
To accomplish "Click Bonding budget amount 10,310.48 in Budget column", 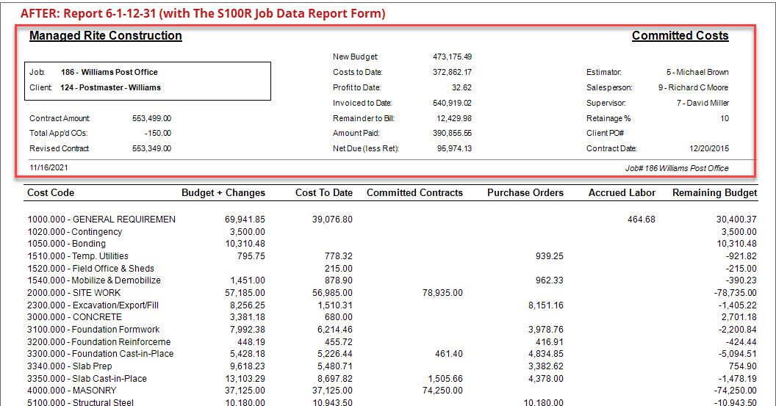I will 245,243.
